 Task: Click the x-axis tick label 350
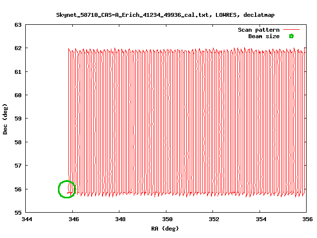pyautogui.click(x=167, y=219)
